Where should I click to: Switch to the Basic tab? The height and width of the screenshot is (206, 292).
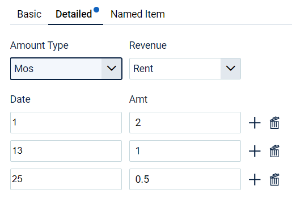[x=29, y=14]
